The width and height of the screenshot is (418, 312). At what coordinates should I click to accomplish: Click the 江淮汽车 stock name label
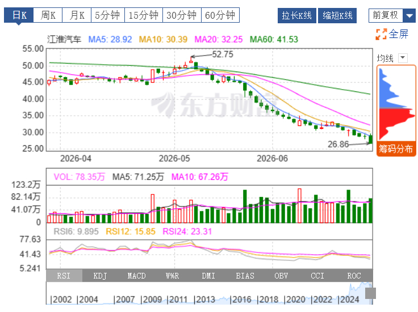tap(64, 39)
